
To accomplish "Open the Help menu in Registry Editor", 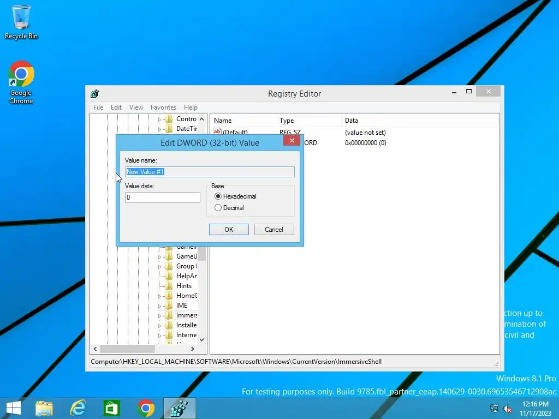I will pyautogui.click(x=191, y=107).
